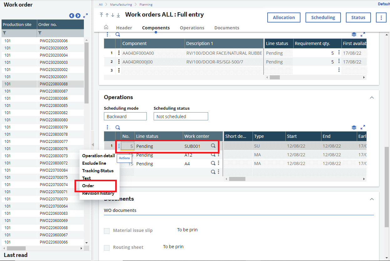Collapse the Documents section
This screenshot has height=261, width=390.
tap(372, 199)
